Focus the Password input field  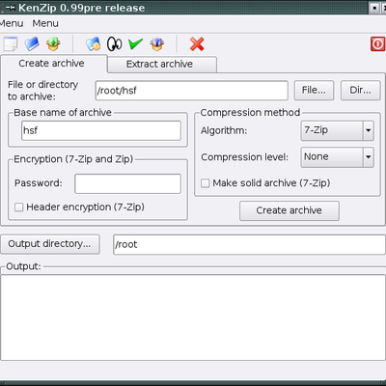[127, 183]
